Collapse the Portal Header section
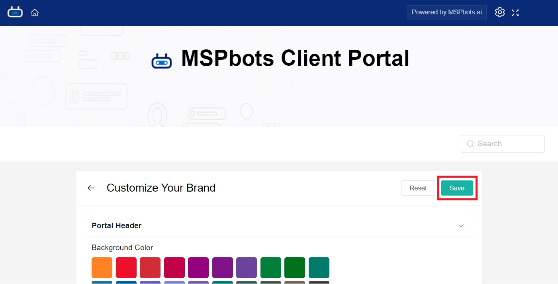Viewport: 558px width, 284px height. (x=461, y=225)
